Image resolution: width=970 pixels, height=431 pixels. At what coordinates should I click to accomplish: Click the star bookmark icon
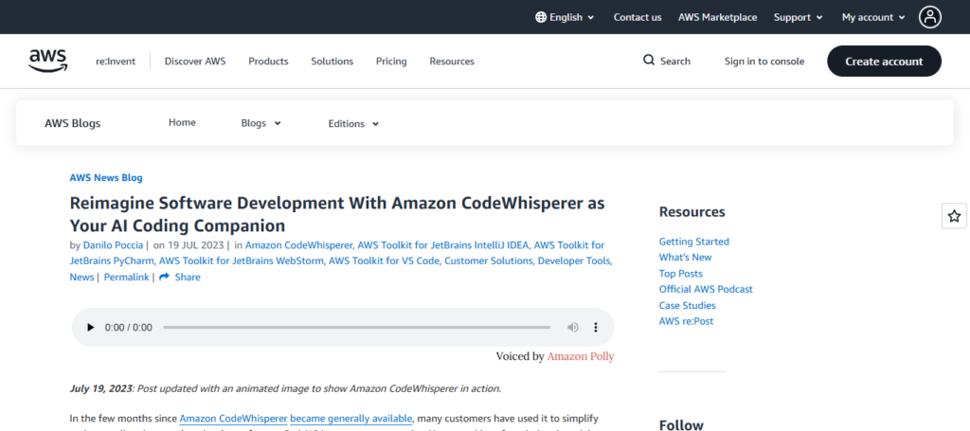point(954,216)
